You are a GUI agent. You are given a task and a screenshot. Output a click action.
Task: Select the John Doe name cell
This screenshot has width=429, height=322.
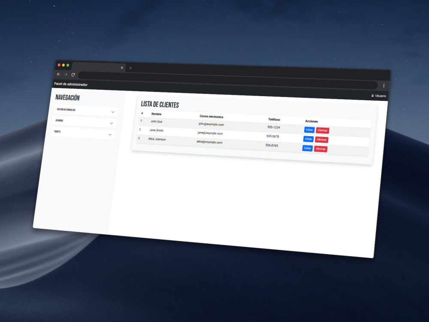pyautogui.click(x=156, y=122)
